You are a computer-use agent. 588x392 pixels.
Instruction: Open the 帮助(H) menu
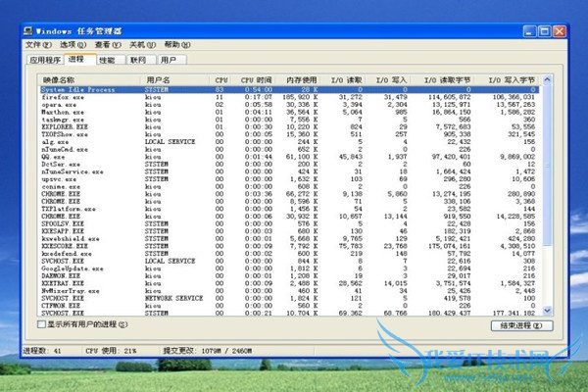[177, 45]
